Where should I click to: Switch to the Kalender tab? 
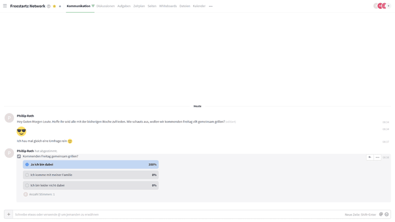[199, 6]
